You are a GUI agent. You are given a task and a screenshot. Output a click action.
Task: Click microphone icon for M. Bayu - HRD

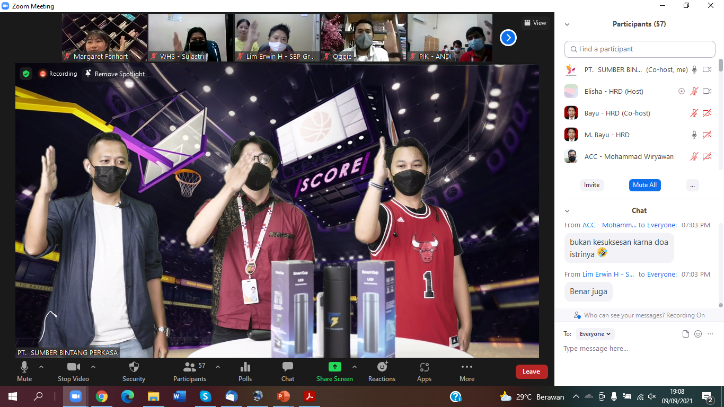[x=694, y=135]
